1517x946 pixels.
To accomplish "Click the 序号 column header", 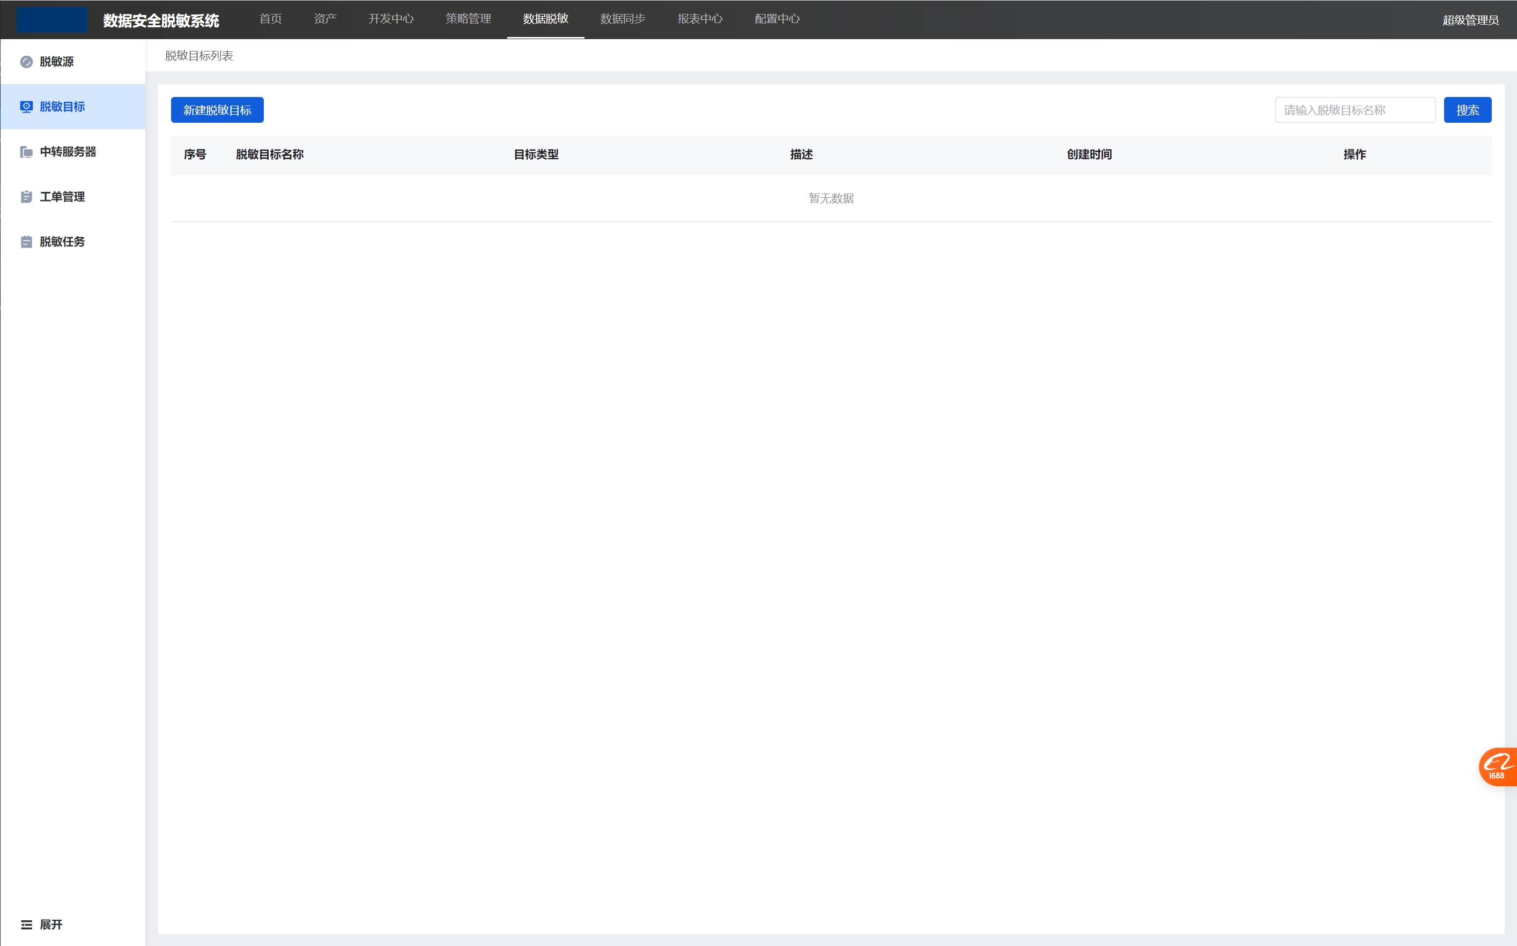I will click(x=195, y=154).
